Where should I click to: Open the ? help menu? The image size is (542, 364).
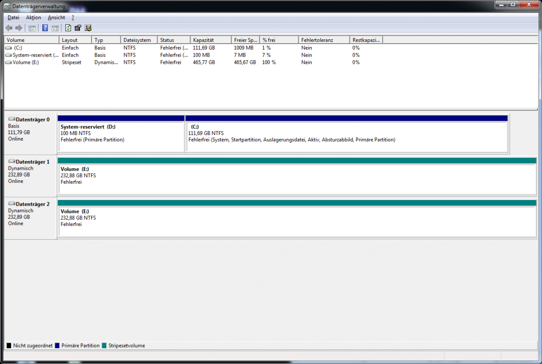[x=73, y=17]
